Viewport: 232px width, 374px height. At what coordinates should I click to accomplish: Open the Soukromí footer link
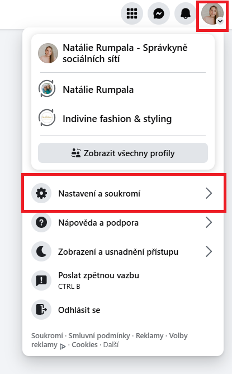[x=47, y=335]
